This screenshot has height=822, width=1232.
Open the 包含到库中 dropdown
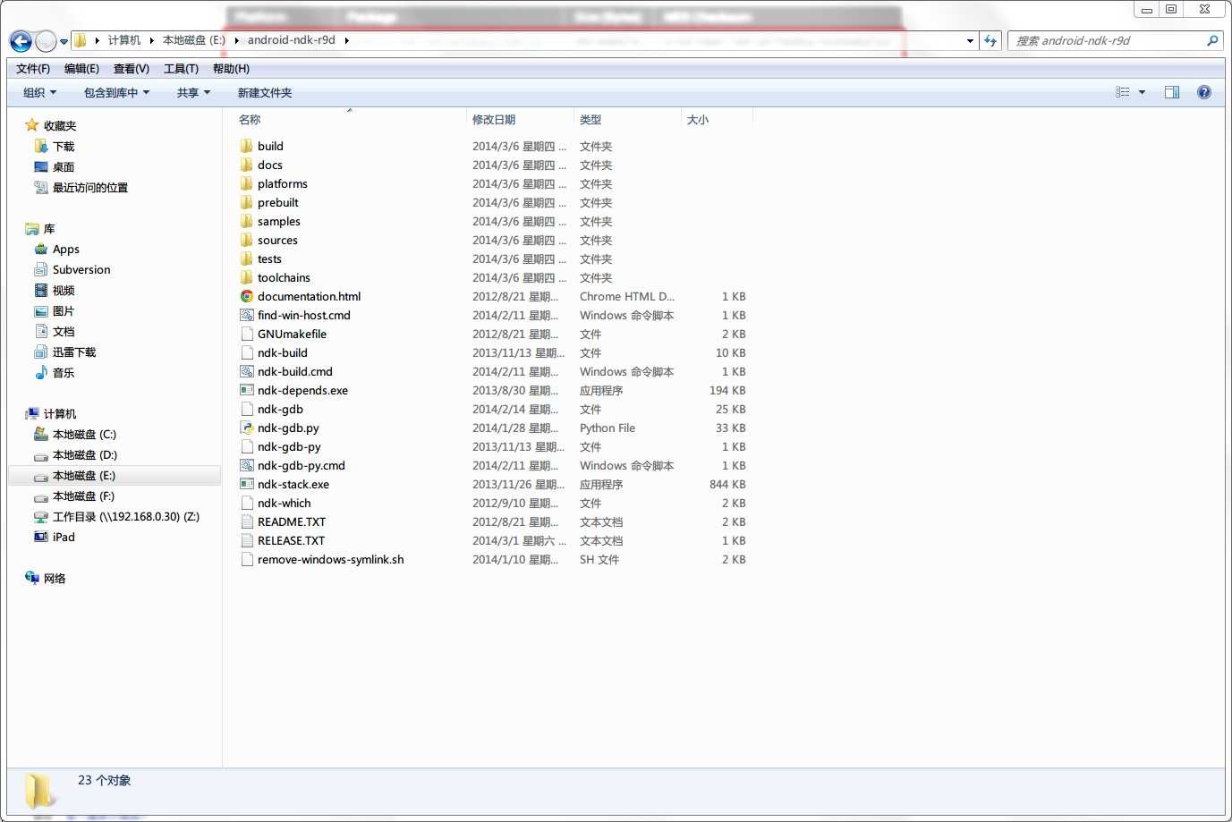click(x=116, y=92)
